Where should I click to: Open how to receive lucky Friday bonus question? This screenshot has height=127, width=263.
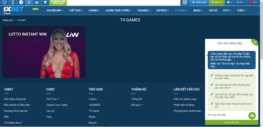232,86
